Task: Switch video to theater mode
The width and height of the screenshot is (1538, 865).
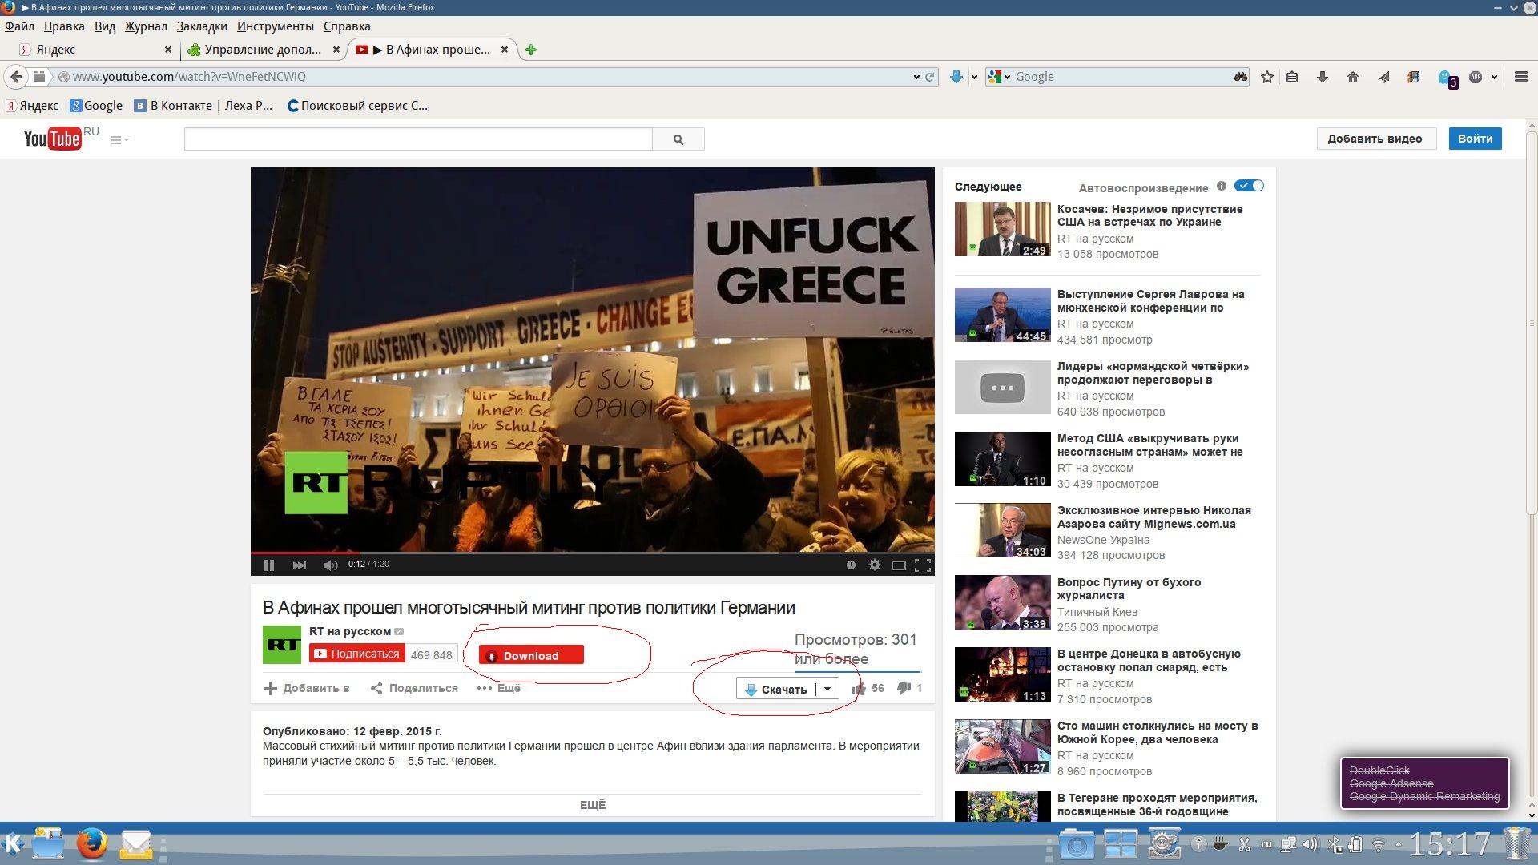Action: pyautogui.click(x=899, y=565)
